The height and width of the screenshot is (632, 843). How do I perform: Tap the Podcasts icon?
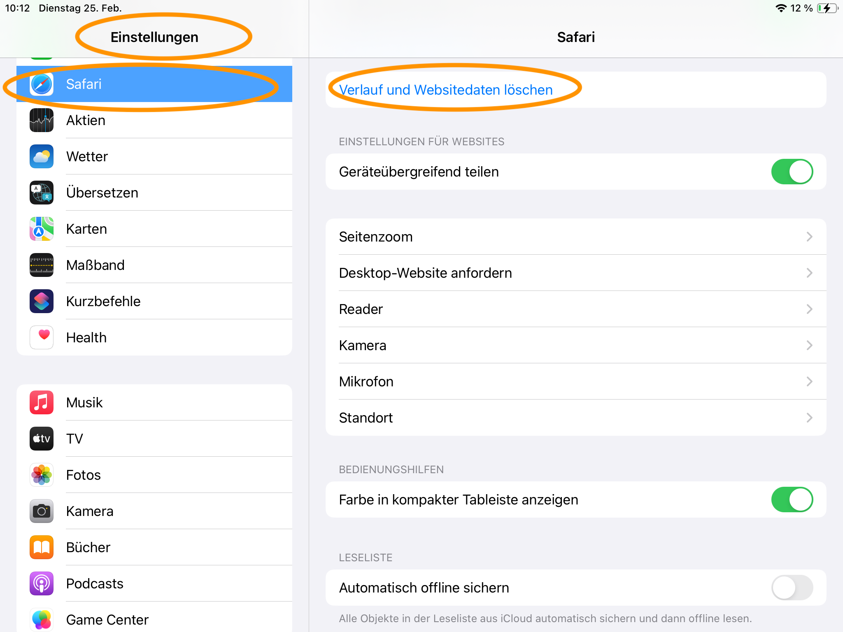tap(42, 583)
